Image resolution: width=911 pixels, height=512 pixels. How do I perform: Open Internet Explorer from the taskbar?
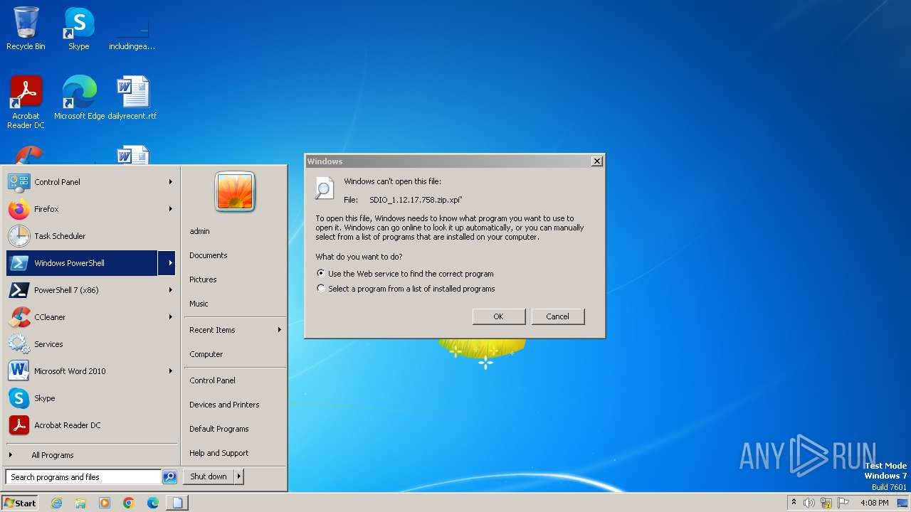click(56, 503)
